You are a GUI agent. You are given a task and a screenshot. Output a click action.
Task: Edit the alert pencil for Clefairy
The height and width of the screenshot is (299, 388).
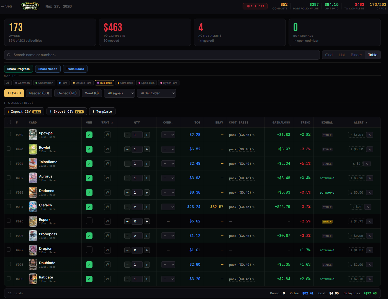(x=368, y=207)
